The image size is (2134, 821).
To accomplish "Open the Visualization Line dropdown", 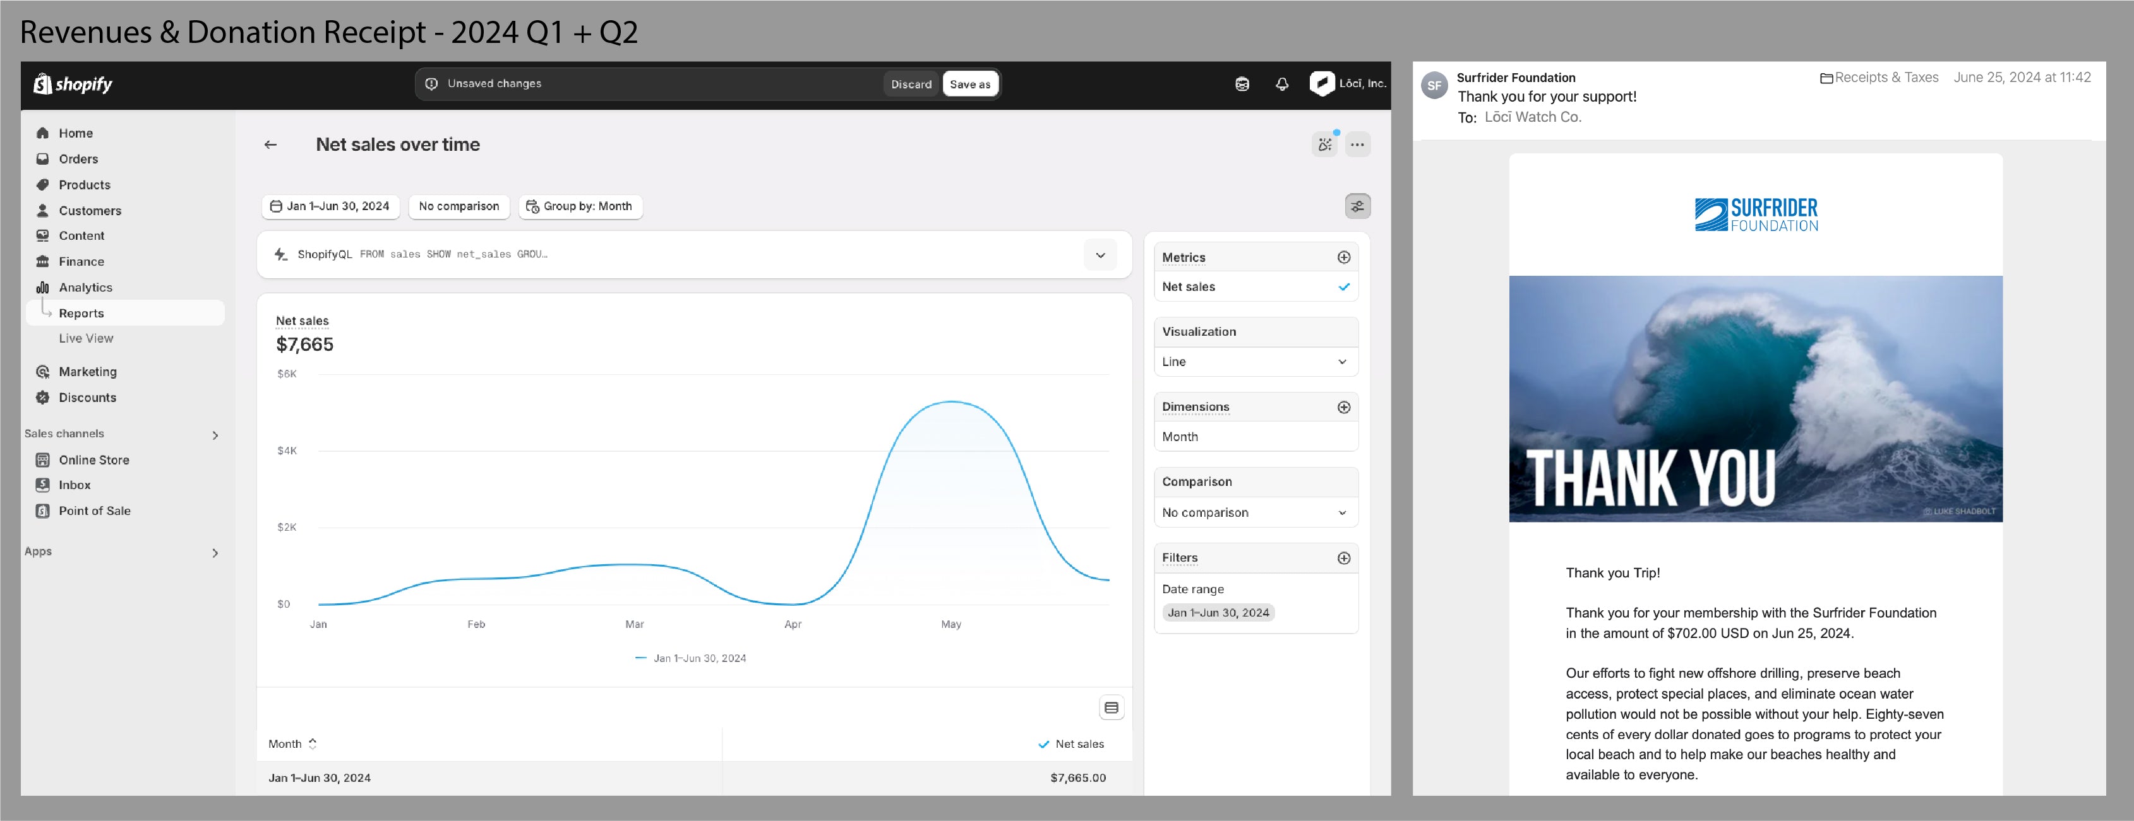I will coord(1256,362).
